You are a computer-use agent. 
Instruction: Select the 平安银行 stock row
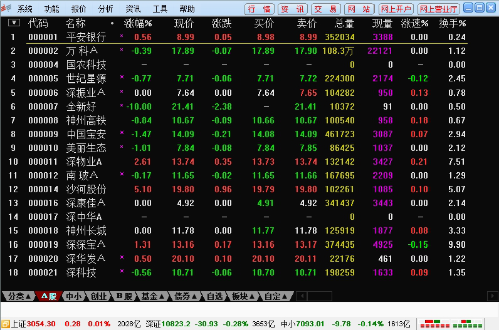(238, 37)
